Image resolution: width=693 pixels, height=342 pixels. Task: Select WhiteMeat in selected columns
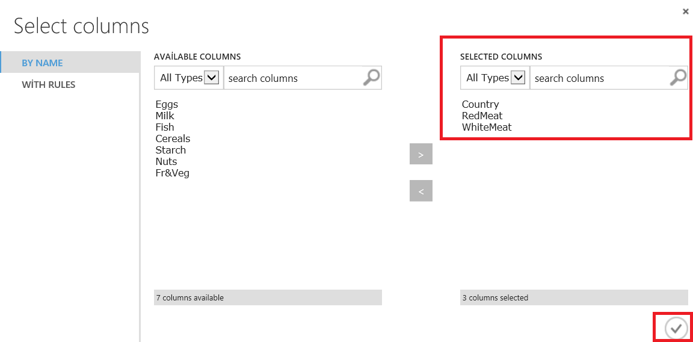pyautogui.click(x=487, y=127)
